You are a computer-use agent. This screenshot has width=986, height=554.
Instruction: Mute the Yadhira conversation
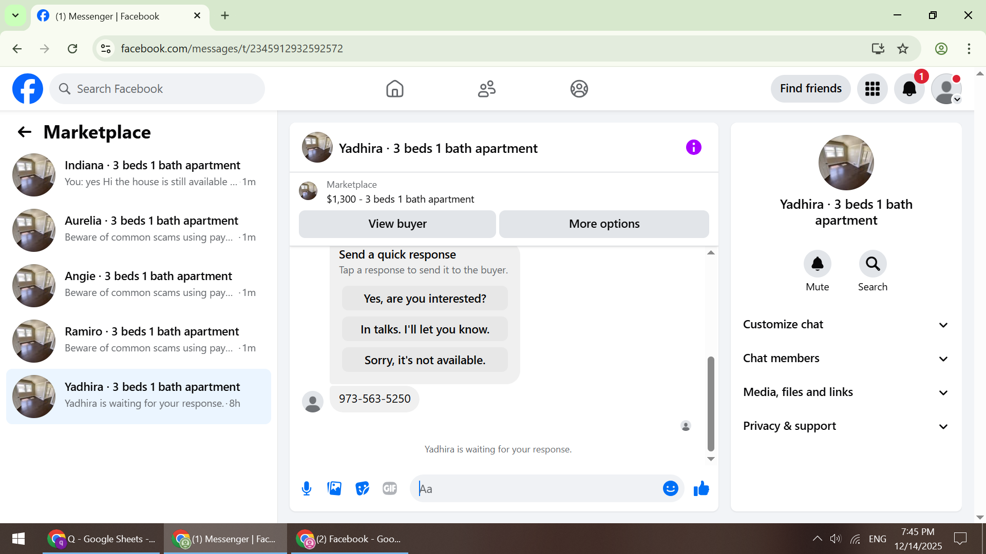point(817,264)
